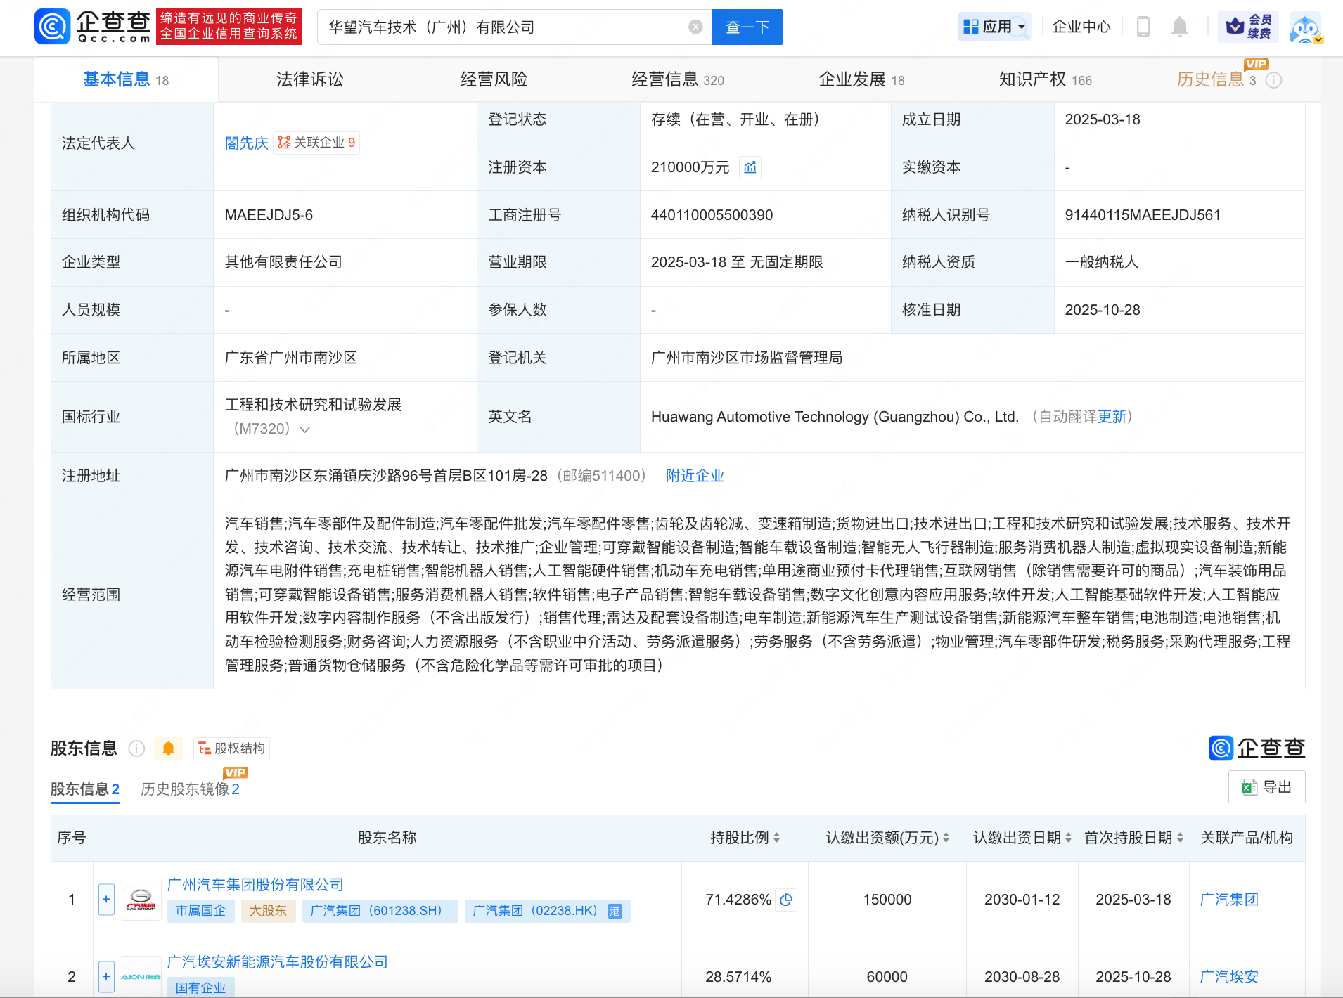Screen dimensions: 1343x998
Task: Expand the 广州汽车集团 shareholder row
Action: (105, 900)
